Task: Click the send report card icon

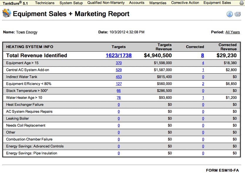Action: [238, 14]
